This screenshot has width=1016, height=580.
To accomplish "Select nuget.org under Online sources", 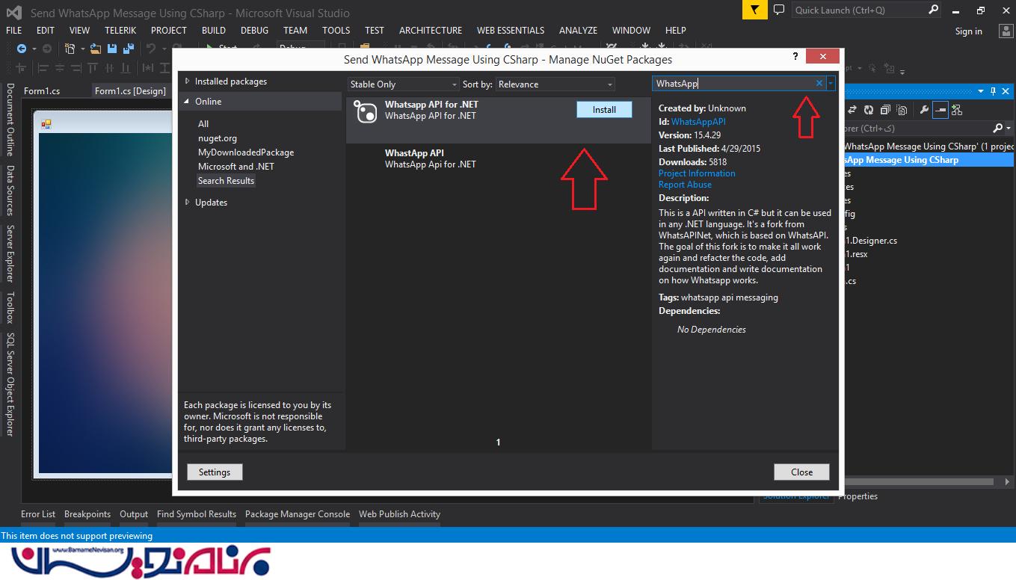I will [218, 138].
